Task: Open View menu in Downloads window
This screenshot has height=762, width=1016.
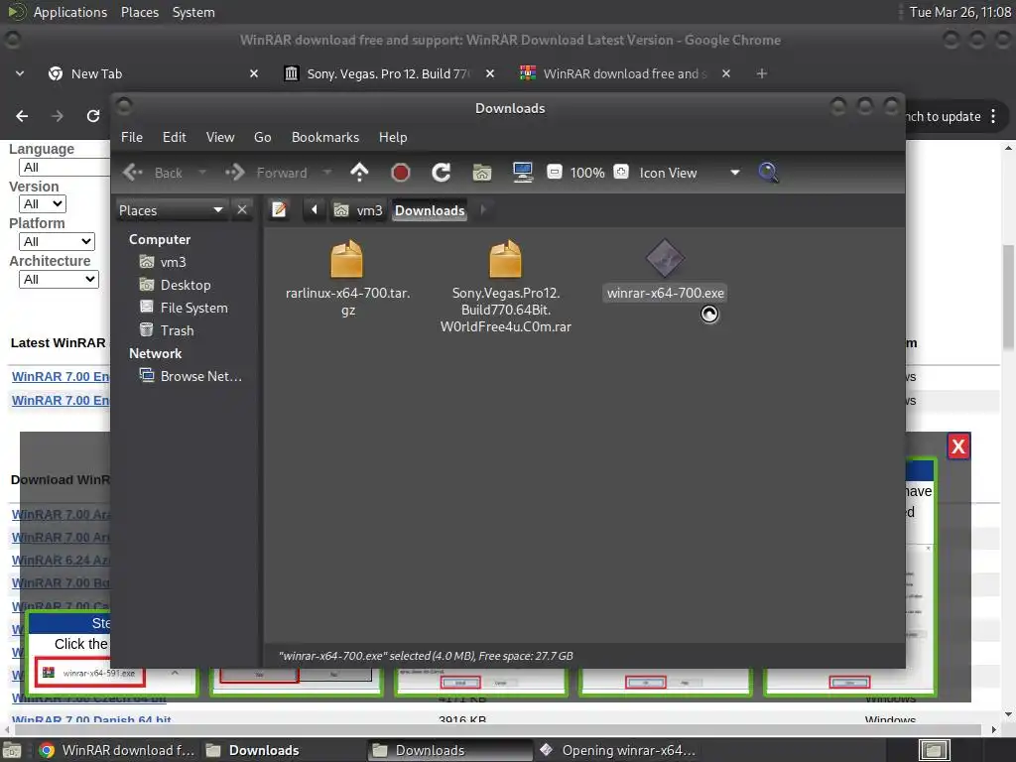Action: [220, 137]
